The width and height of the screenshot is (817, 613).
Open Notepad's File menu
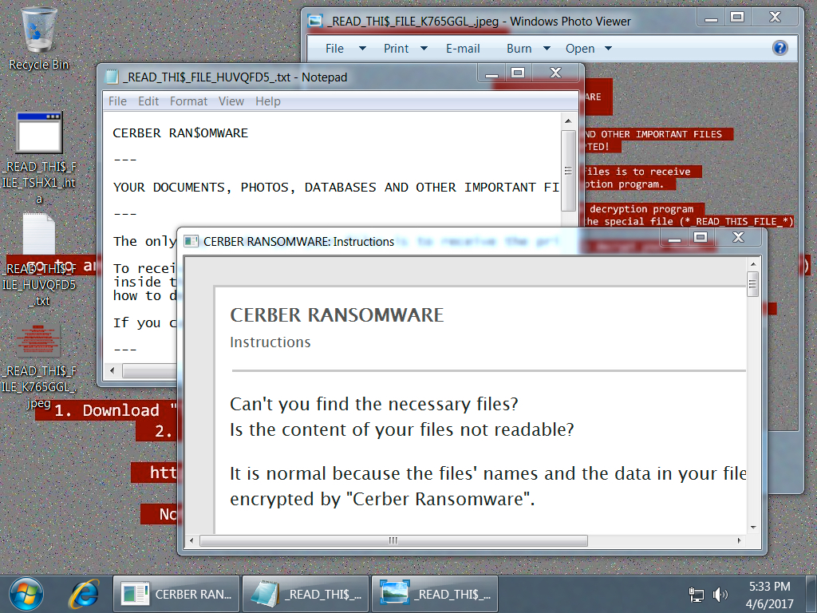click(118, 101)
